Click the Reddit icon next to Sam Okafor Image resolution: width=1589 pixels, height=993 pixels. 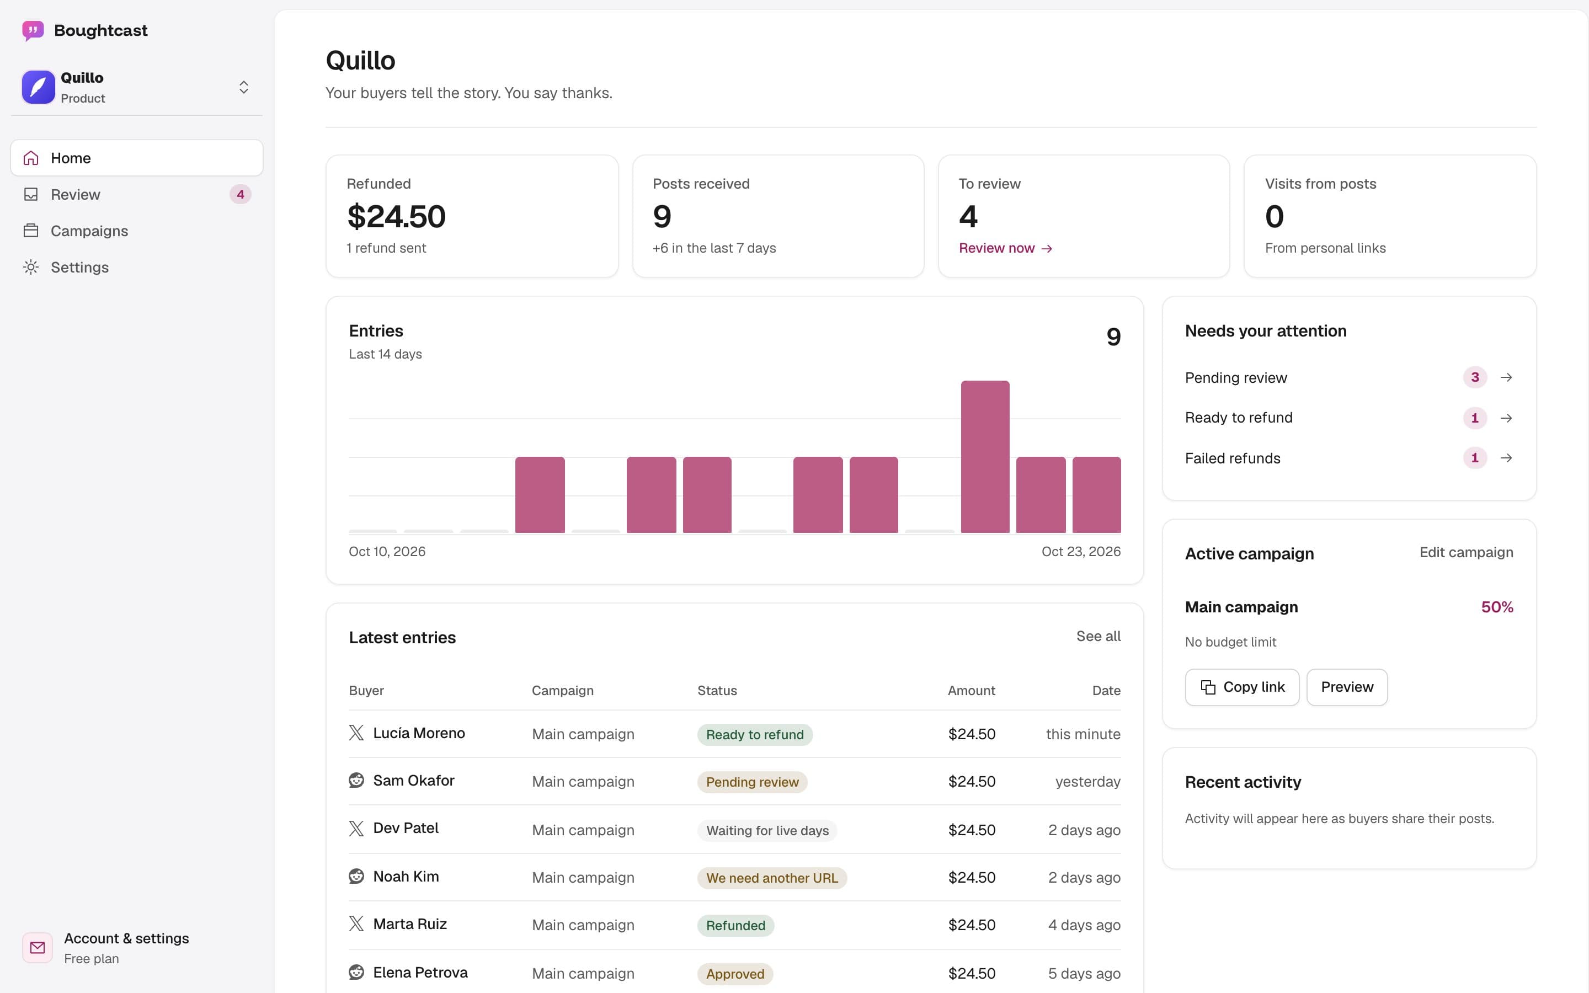coord(356,780)
